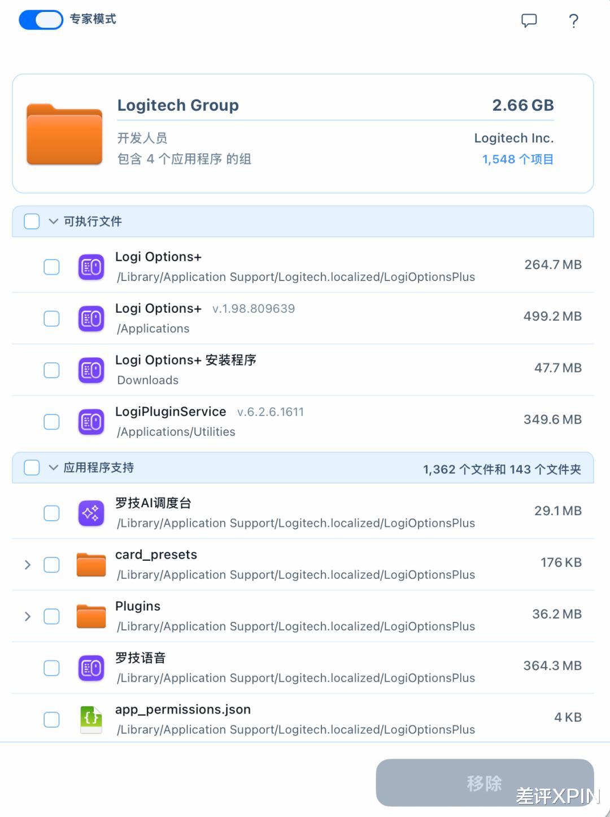Click the Downloads path under 安装程序

click(x=148, y=381)
